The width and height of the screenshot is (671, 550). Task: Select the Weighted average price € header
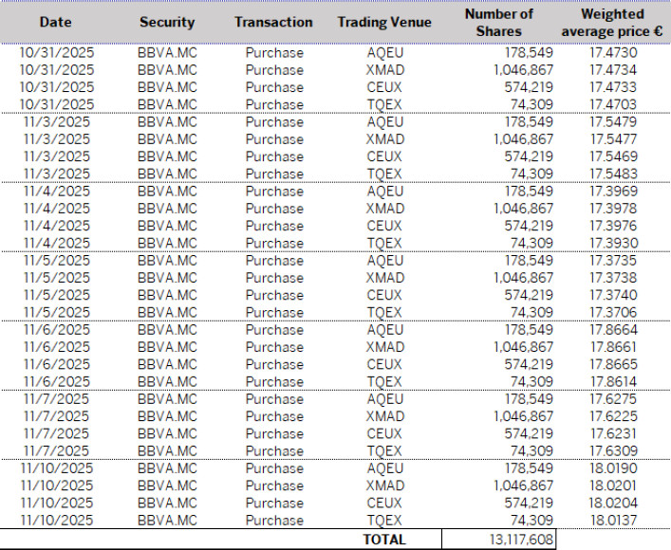(612, 22)
